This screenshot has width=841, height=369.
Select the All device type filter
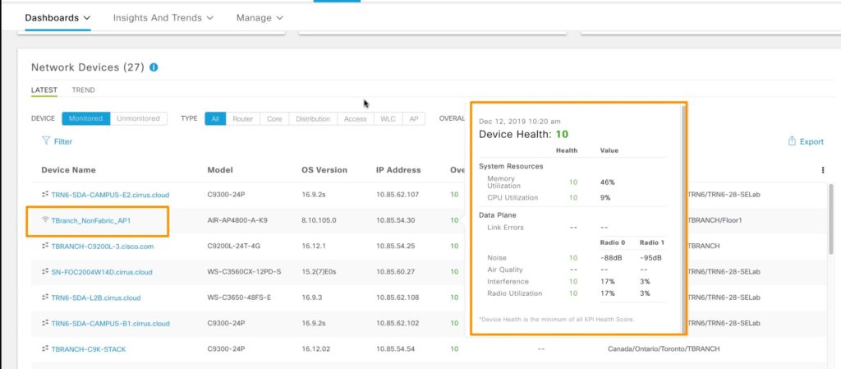215,118
